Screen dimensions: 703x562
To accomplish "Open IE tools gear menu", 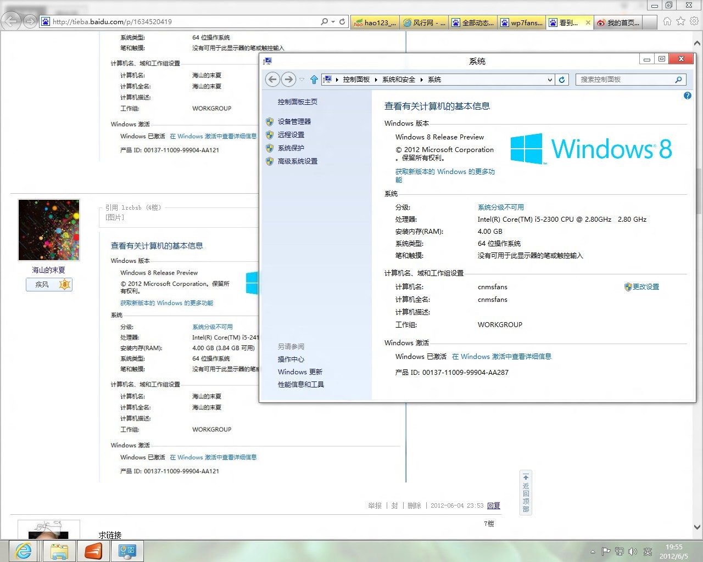I will click(694, 21).
